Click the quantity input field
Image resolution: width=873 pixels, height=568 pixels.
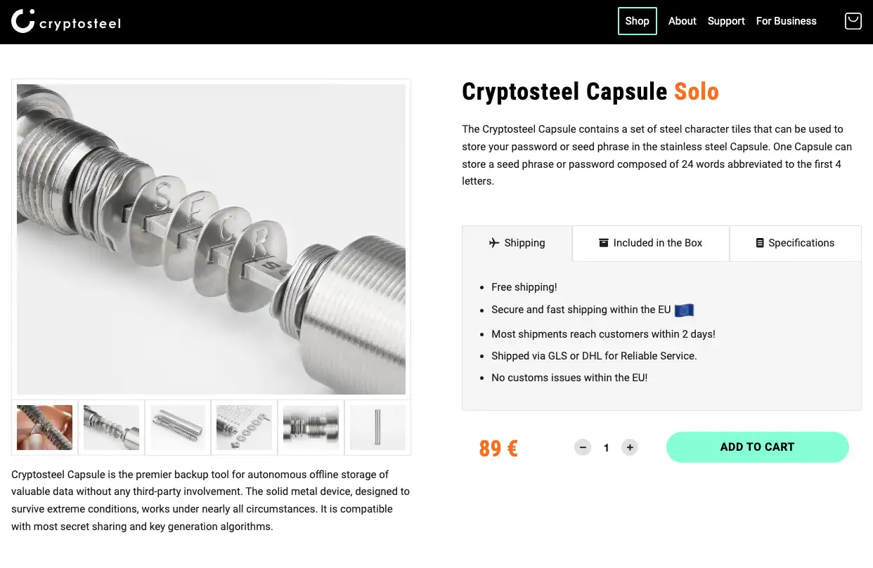click(x=606, y=447)
